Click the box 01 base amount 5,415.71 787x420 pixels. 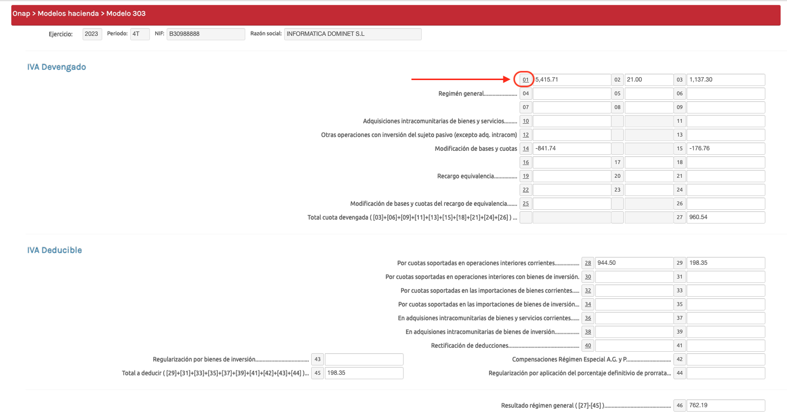(572, 80)
